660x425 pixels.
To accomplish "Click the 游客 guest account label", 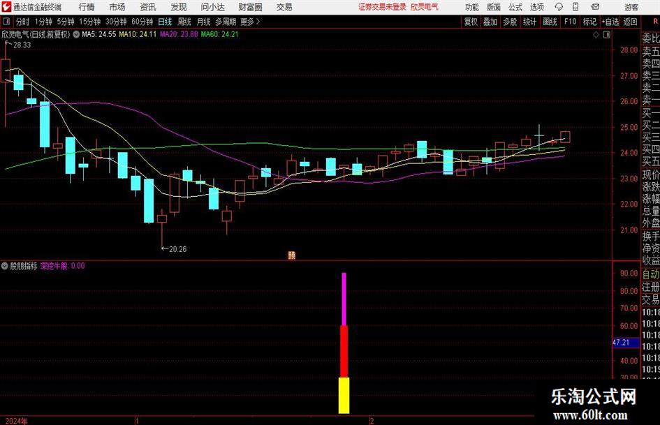I will click(x=631, y=7).
